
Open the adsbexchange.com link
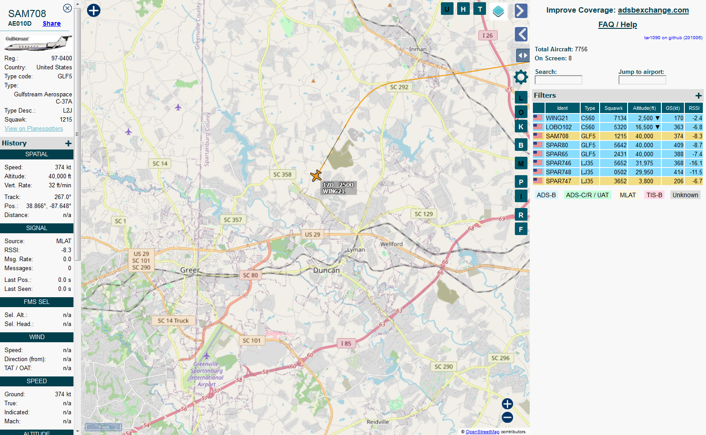(653, 10)
